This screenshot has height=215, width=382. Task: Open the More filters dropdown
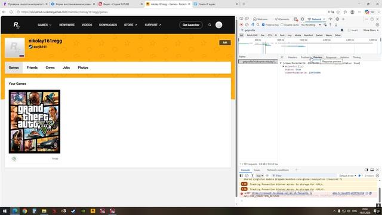click(371, 30)
